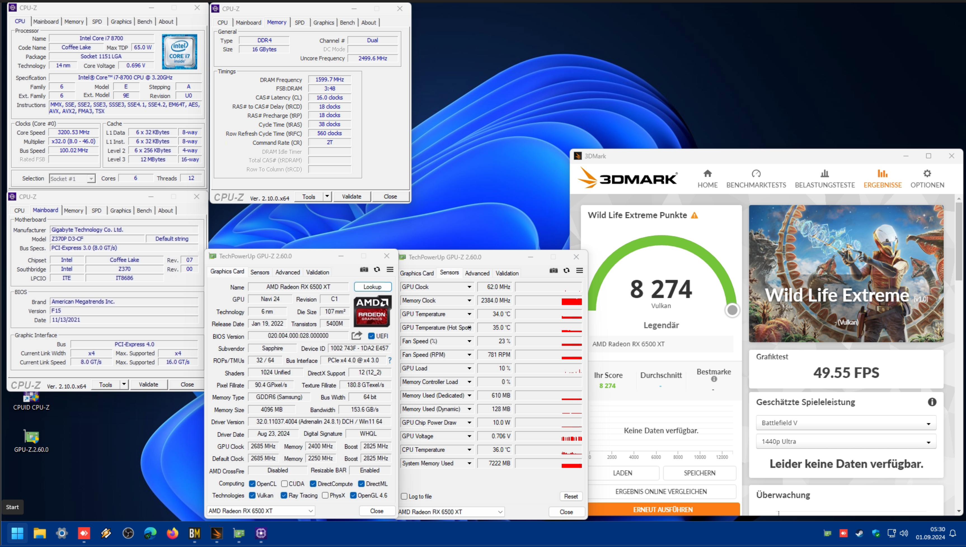This screenshot has width=966, height=547.
Task: Expand the Memory Clock sensor dropdown
Action: pyautogui.click(x=470, y=301)
